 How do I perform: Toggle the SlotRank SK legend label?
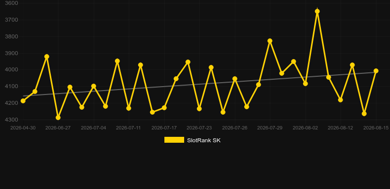point(204,140)
